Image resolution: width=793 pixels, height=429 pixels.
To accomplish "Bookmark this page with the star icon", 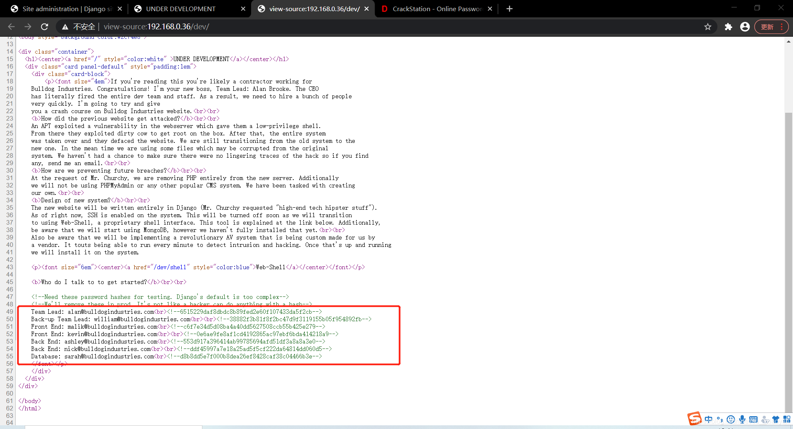I will 708,27.
